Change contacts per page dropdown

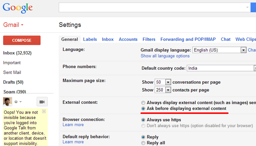pos(163,90)
